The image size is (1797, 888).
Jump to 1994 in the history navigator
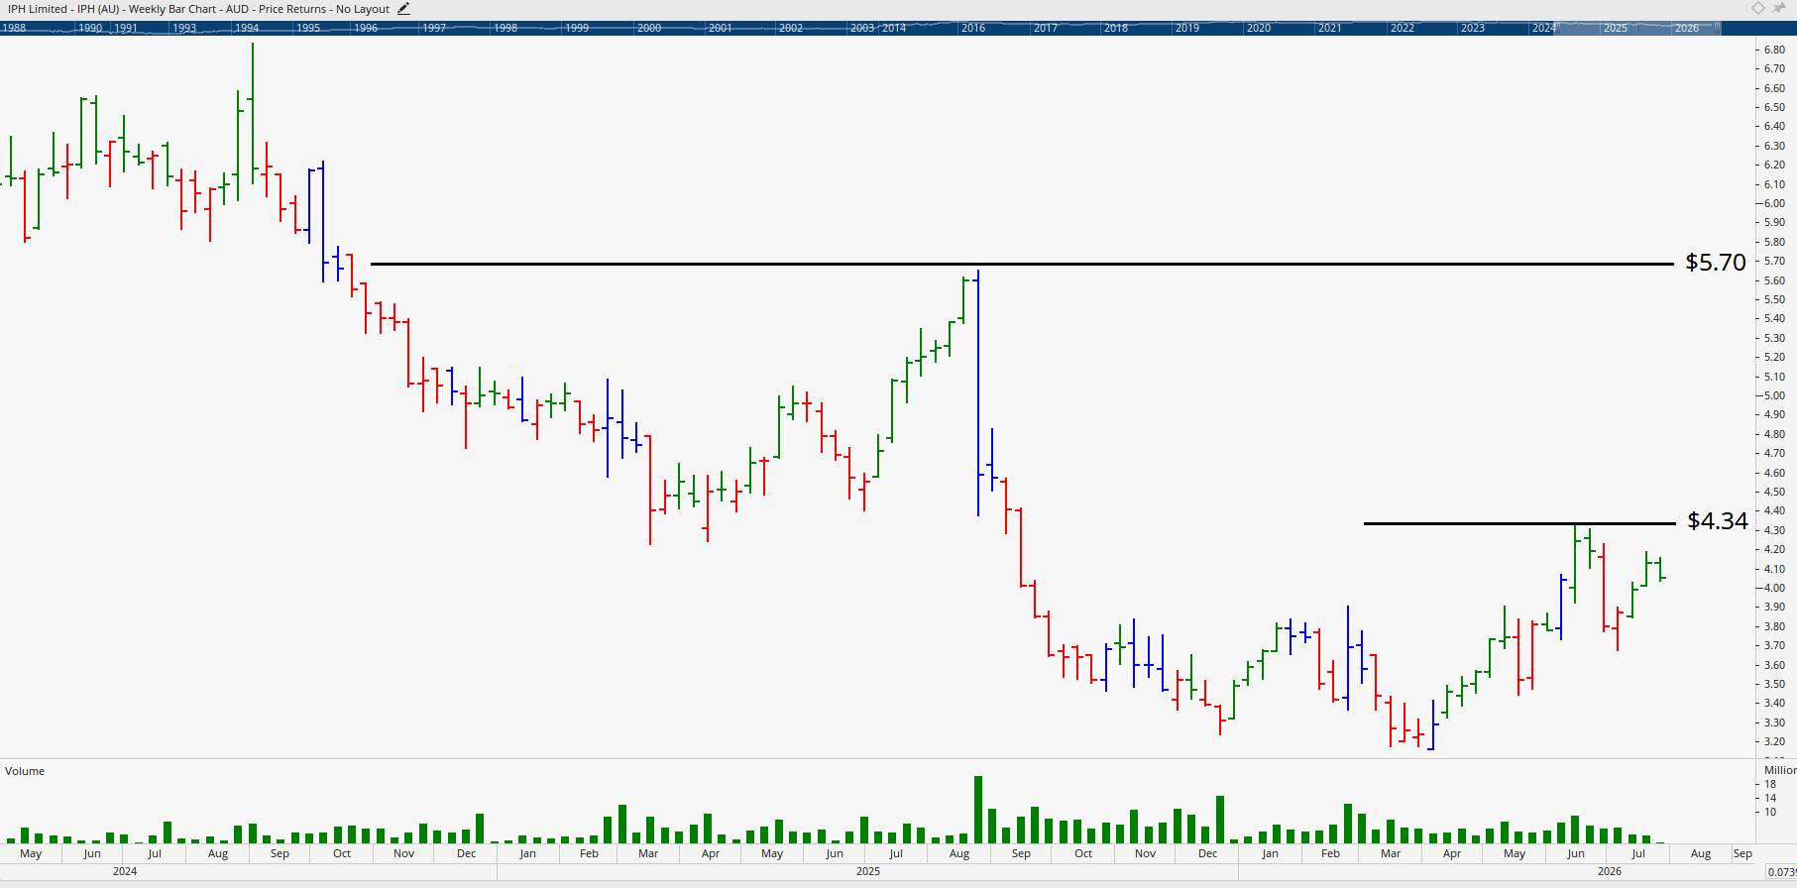[x=247, y=28]
